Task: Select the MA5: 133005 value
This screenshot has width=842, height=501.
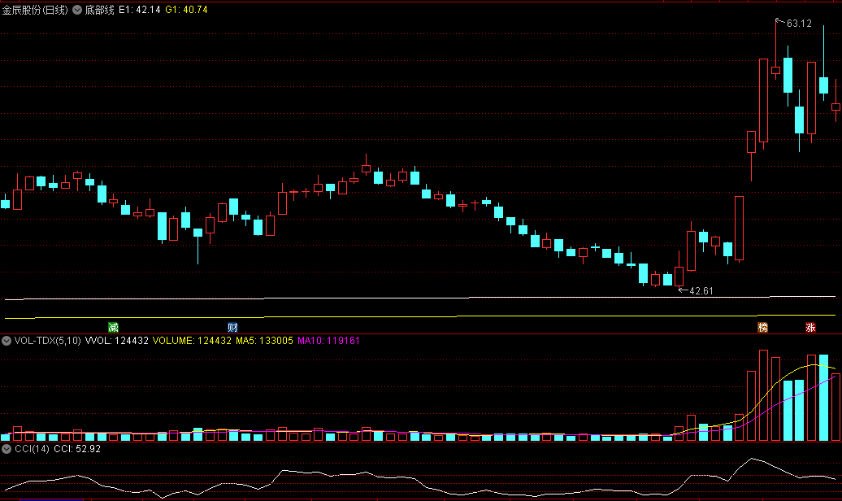Action: click(x=264, y=341)
